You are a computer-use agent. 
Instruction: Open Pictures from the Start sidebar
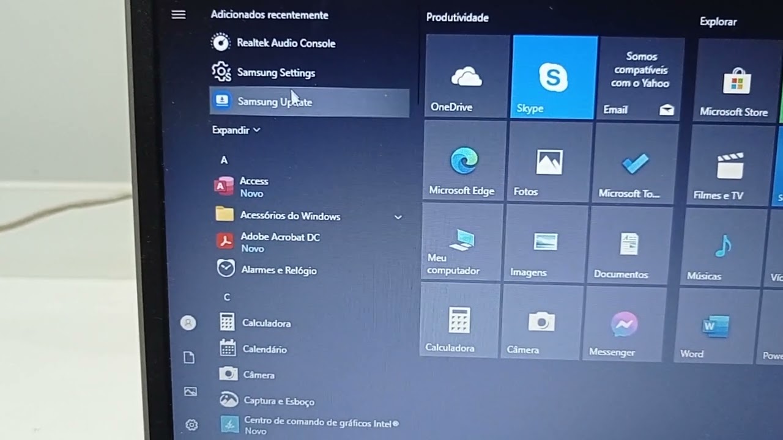click(190, 392)
